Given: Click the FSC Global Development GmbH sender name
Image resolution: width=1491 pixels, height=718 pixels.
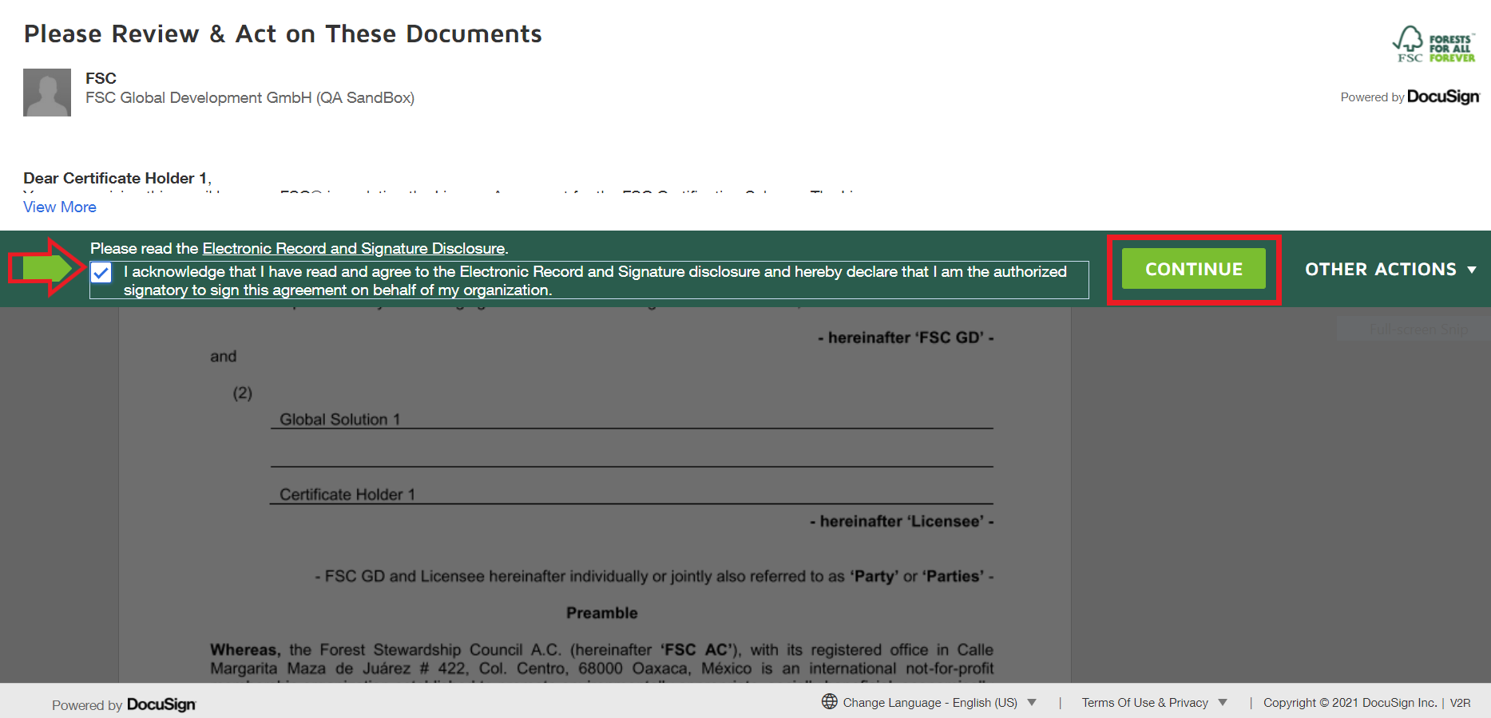Looking at the screenshot, I should point(249,98).
